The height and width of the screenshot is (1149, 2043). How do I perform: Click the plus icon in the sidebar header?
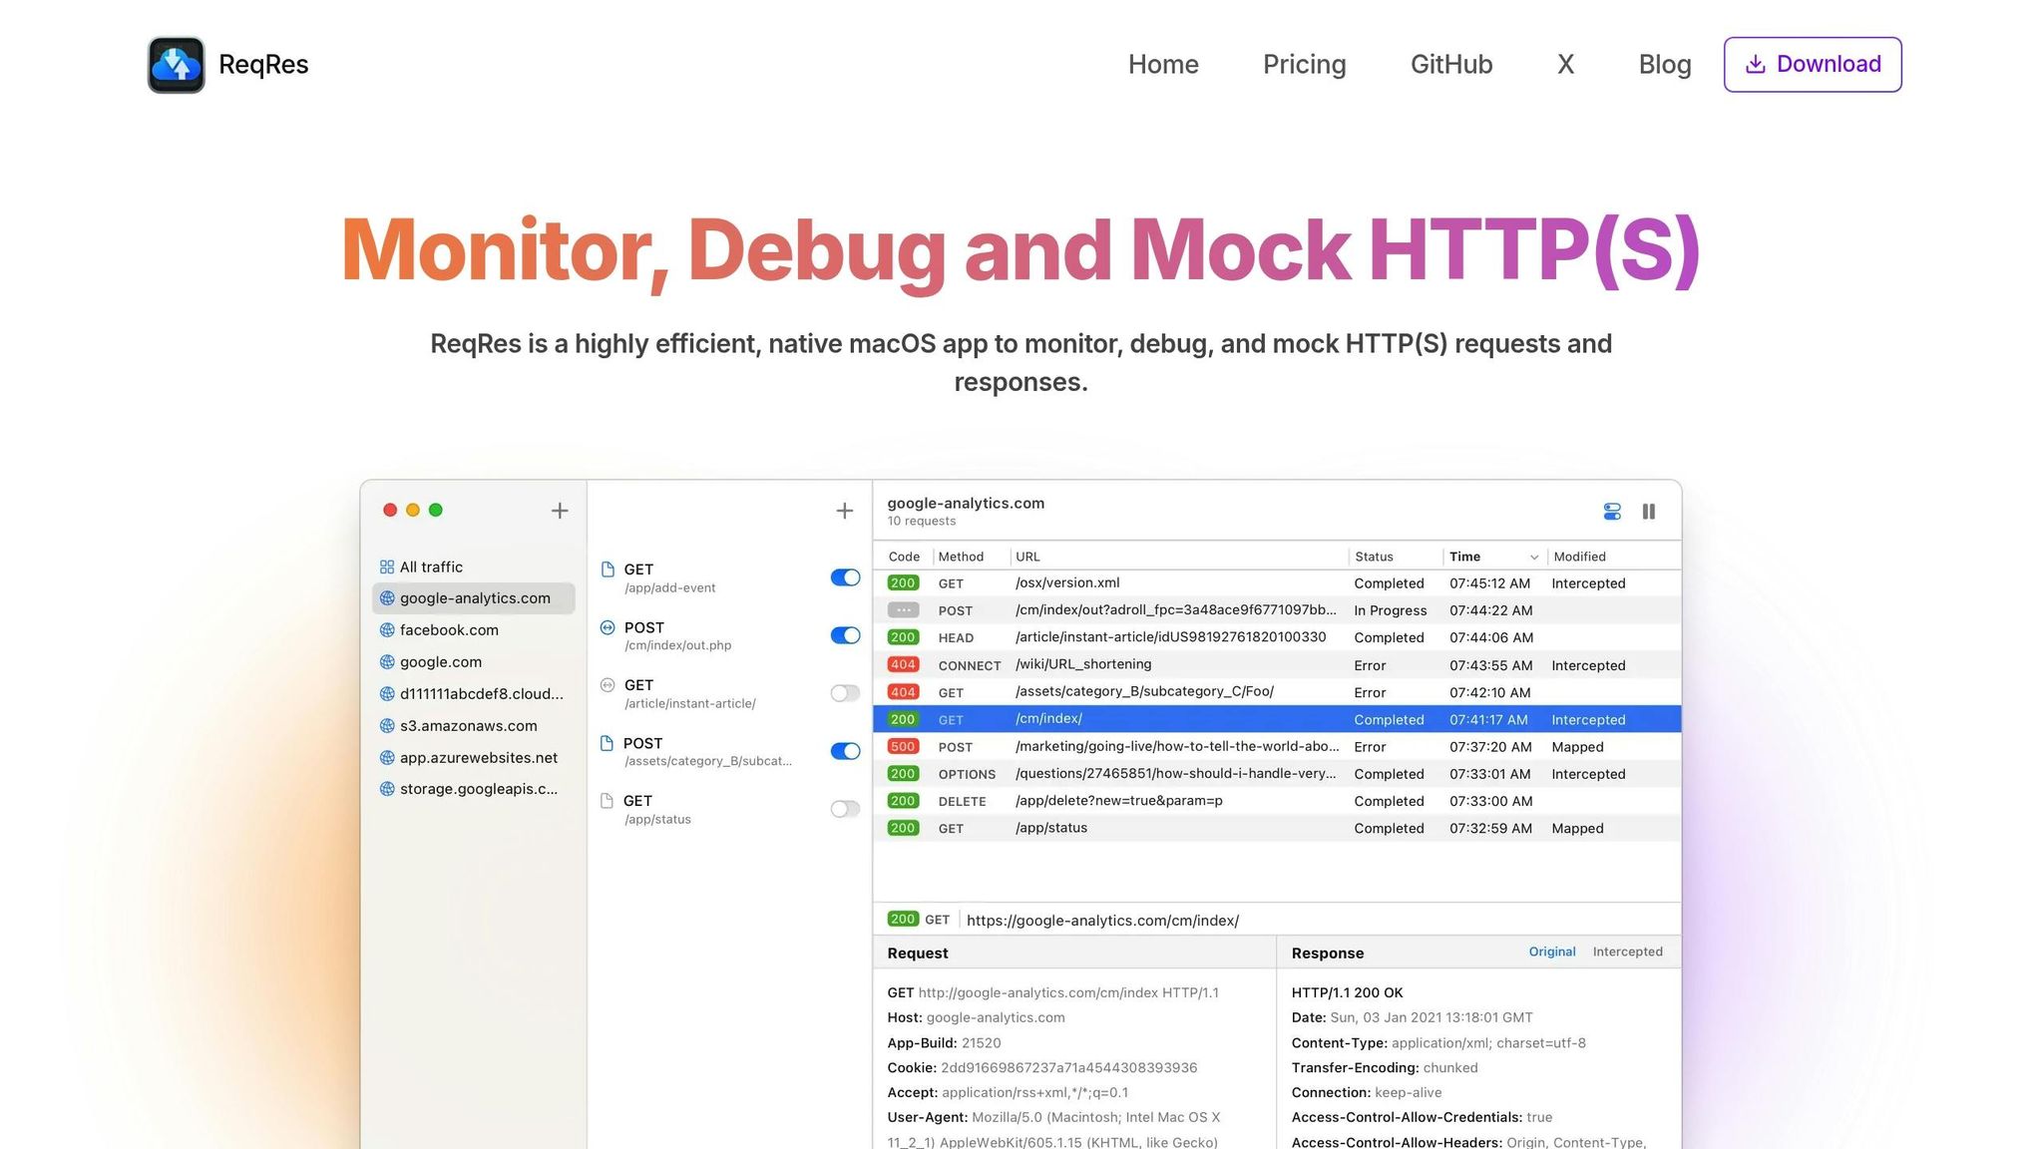[560, 511]
